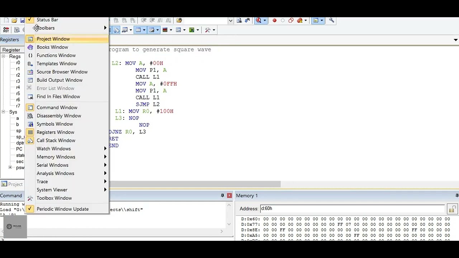Open the Serial windows toolbar icon
Screen dimensions: 459x258
click(x=151, y=30)
